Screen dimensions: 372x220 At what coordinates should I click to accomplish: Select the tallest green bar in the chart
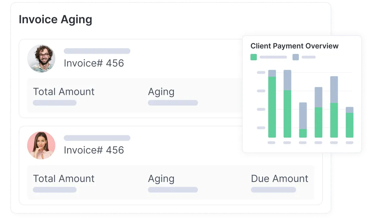click(272, 107)
